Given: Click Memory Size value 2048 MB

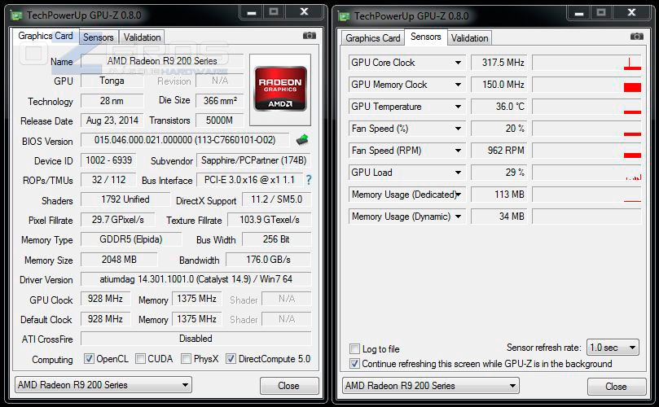Looking at the screenshot, I should [x=120, y=260].
